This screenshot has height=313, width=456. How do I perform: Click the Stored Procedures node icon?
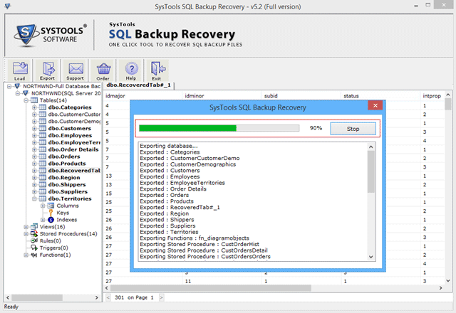tap(34, 234)
